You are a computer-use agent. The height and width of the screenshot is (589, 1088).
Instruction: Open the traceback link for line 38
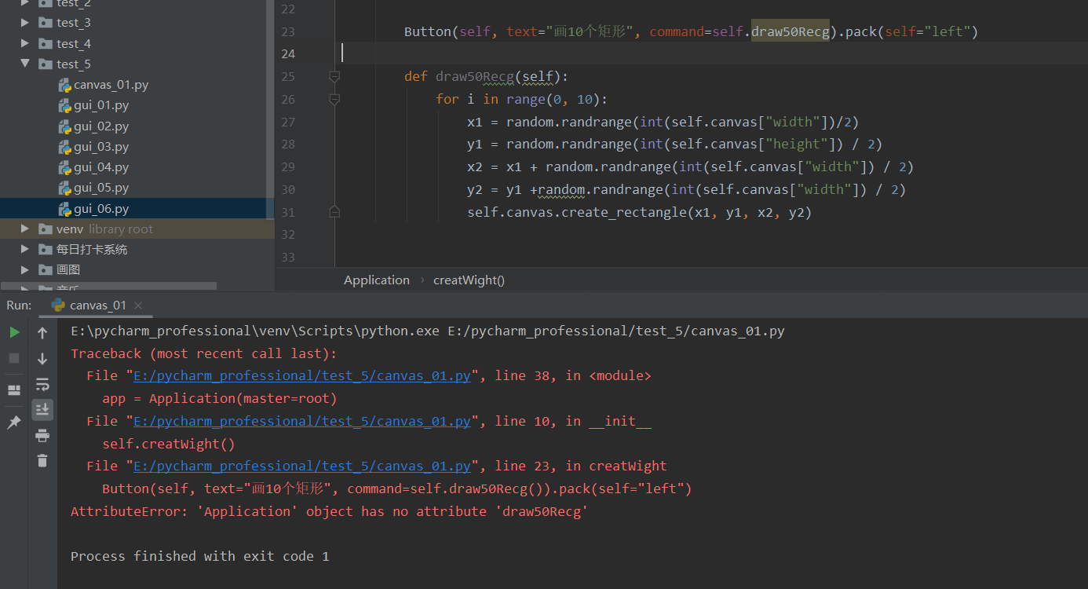(302, 376)
